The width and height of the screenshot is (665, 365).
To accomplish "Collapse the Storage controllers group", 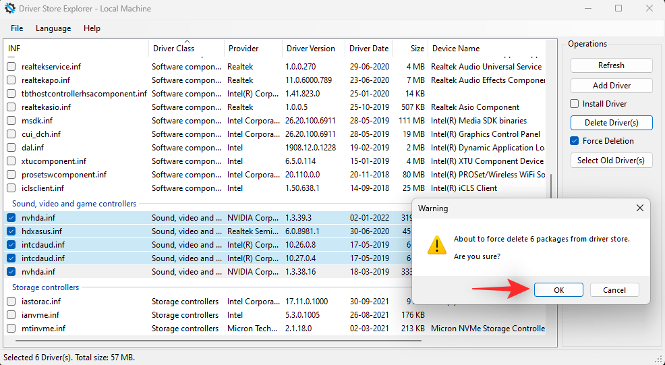I will (x=45, y=287).
